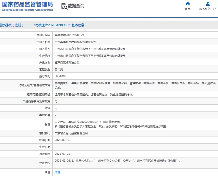Click the 审批部门 row label
This screenshot has height=178, width=218.
(45, 133)
